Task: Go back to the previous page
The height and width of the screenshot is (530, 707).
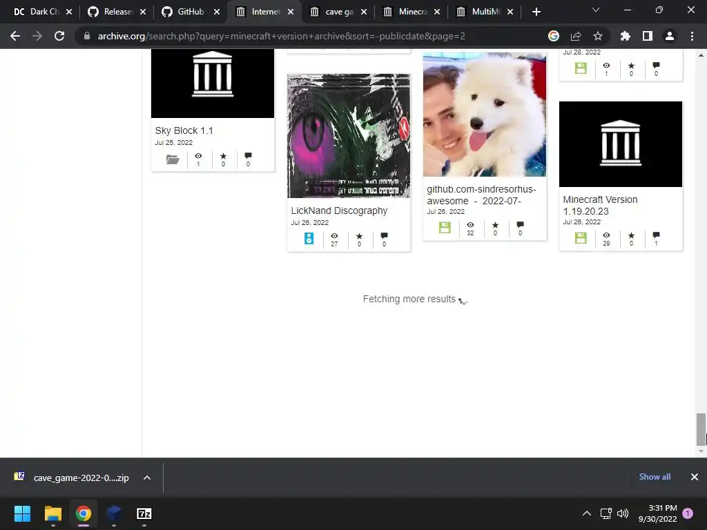Action: point(15,36)
